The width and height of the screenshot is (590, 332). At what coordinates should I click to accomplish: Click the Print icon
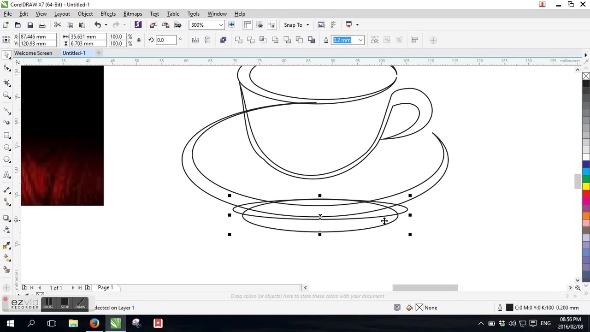[42, 25]
